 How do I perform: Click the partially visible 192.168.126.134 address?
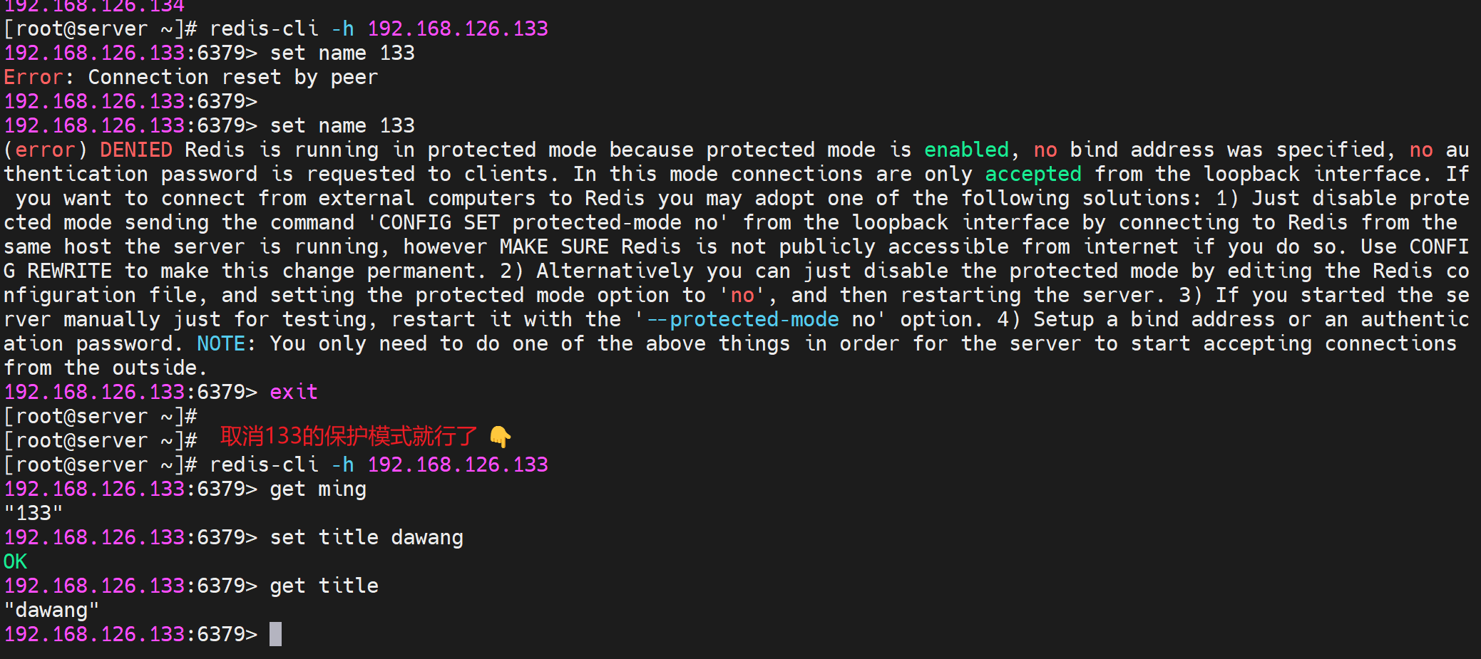click(x=94, y=6)
